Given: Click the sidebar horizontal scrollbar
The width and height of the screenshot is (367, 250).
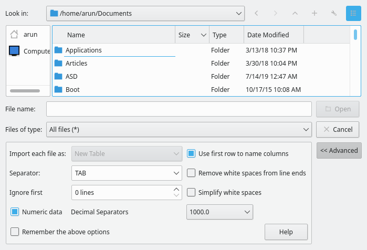Looking at the screenshot, I should 28,91.
